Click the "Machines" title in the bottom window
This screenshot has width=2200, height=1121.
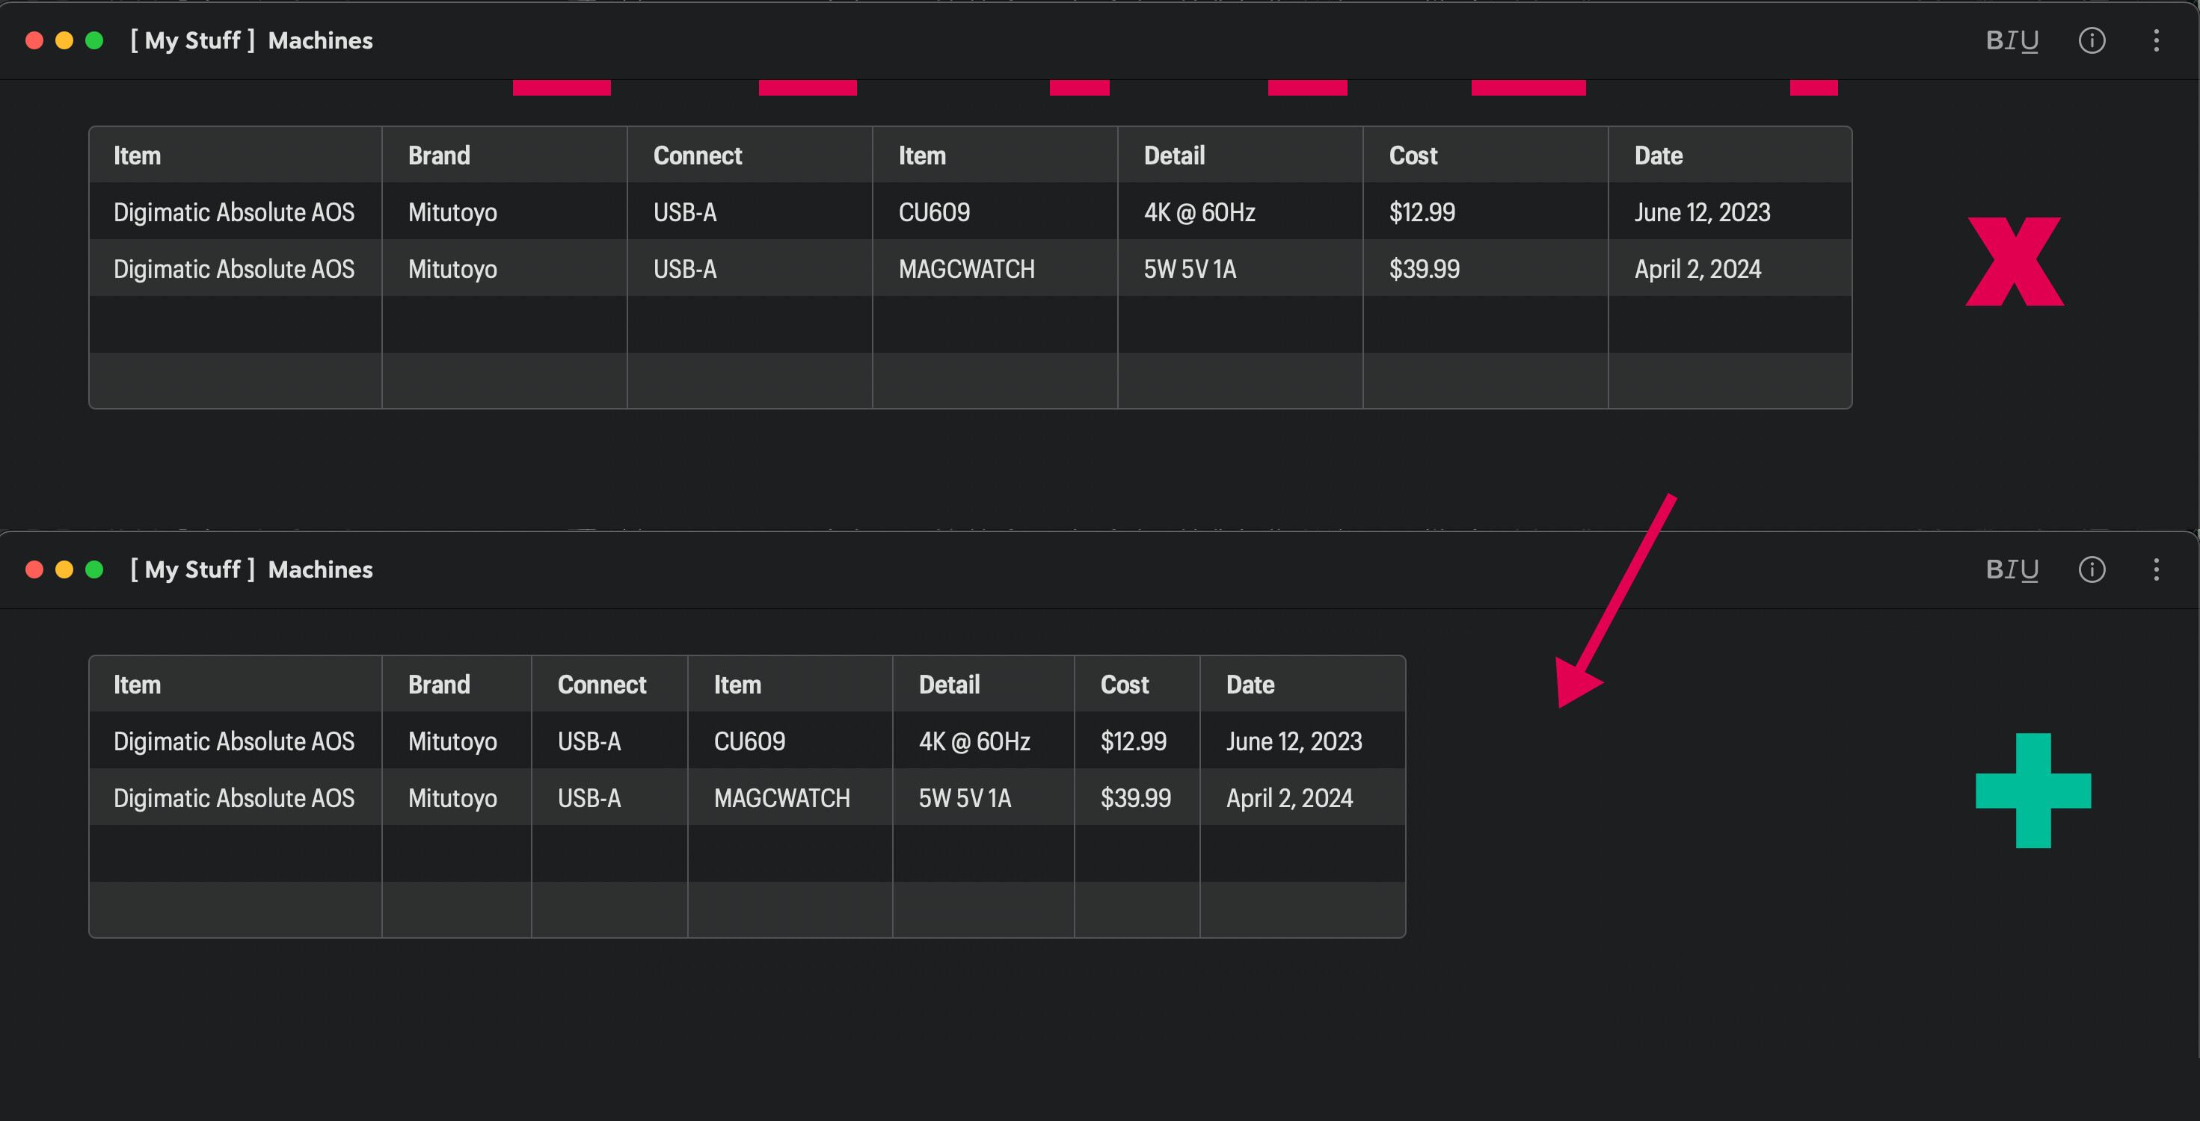320,569
